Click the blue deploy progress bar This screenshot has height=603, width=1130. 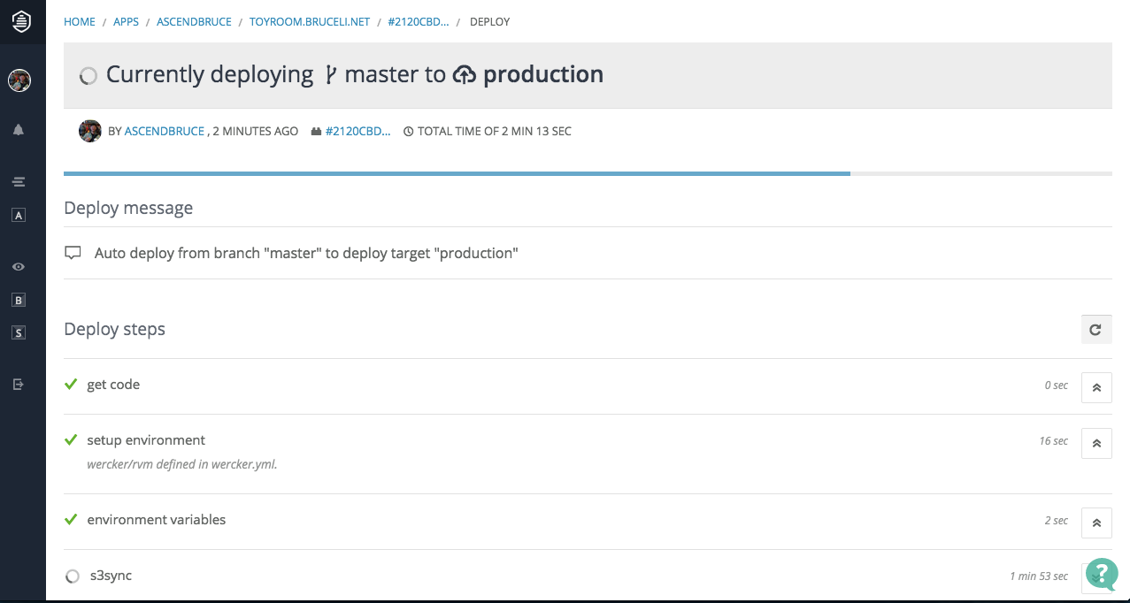tap(457, 174)
